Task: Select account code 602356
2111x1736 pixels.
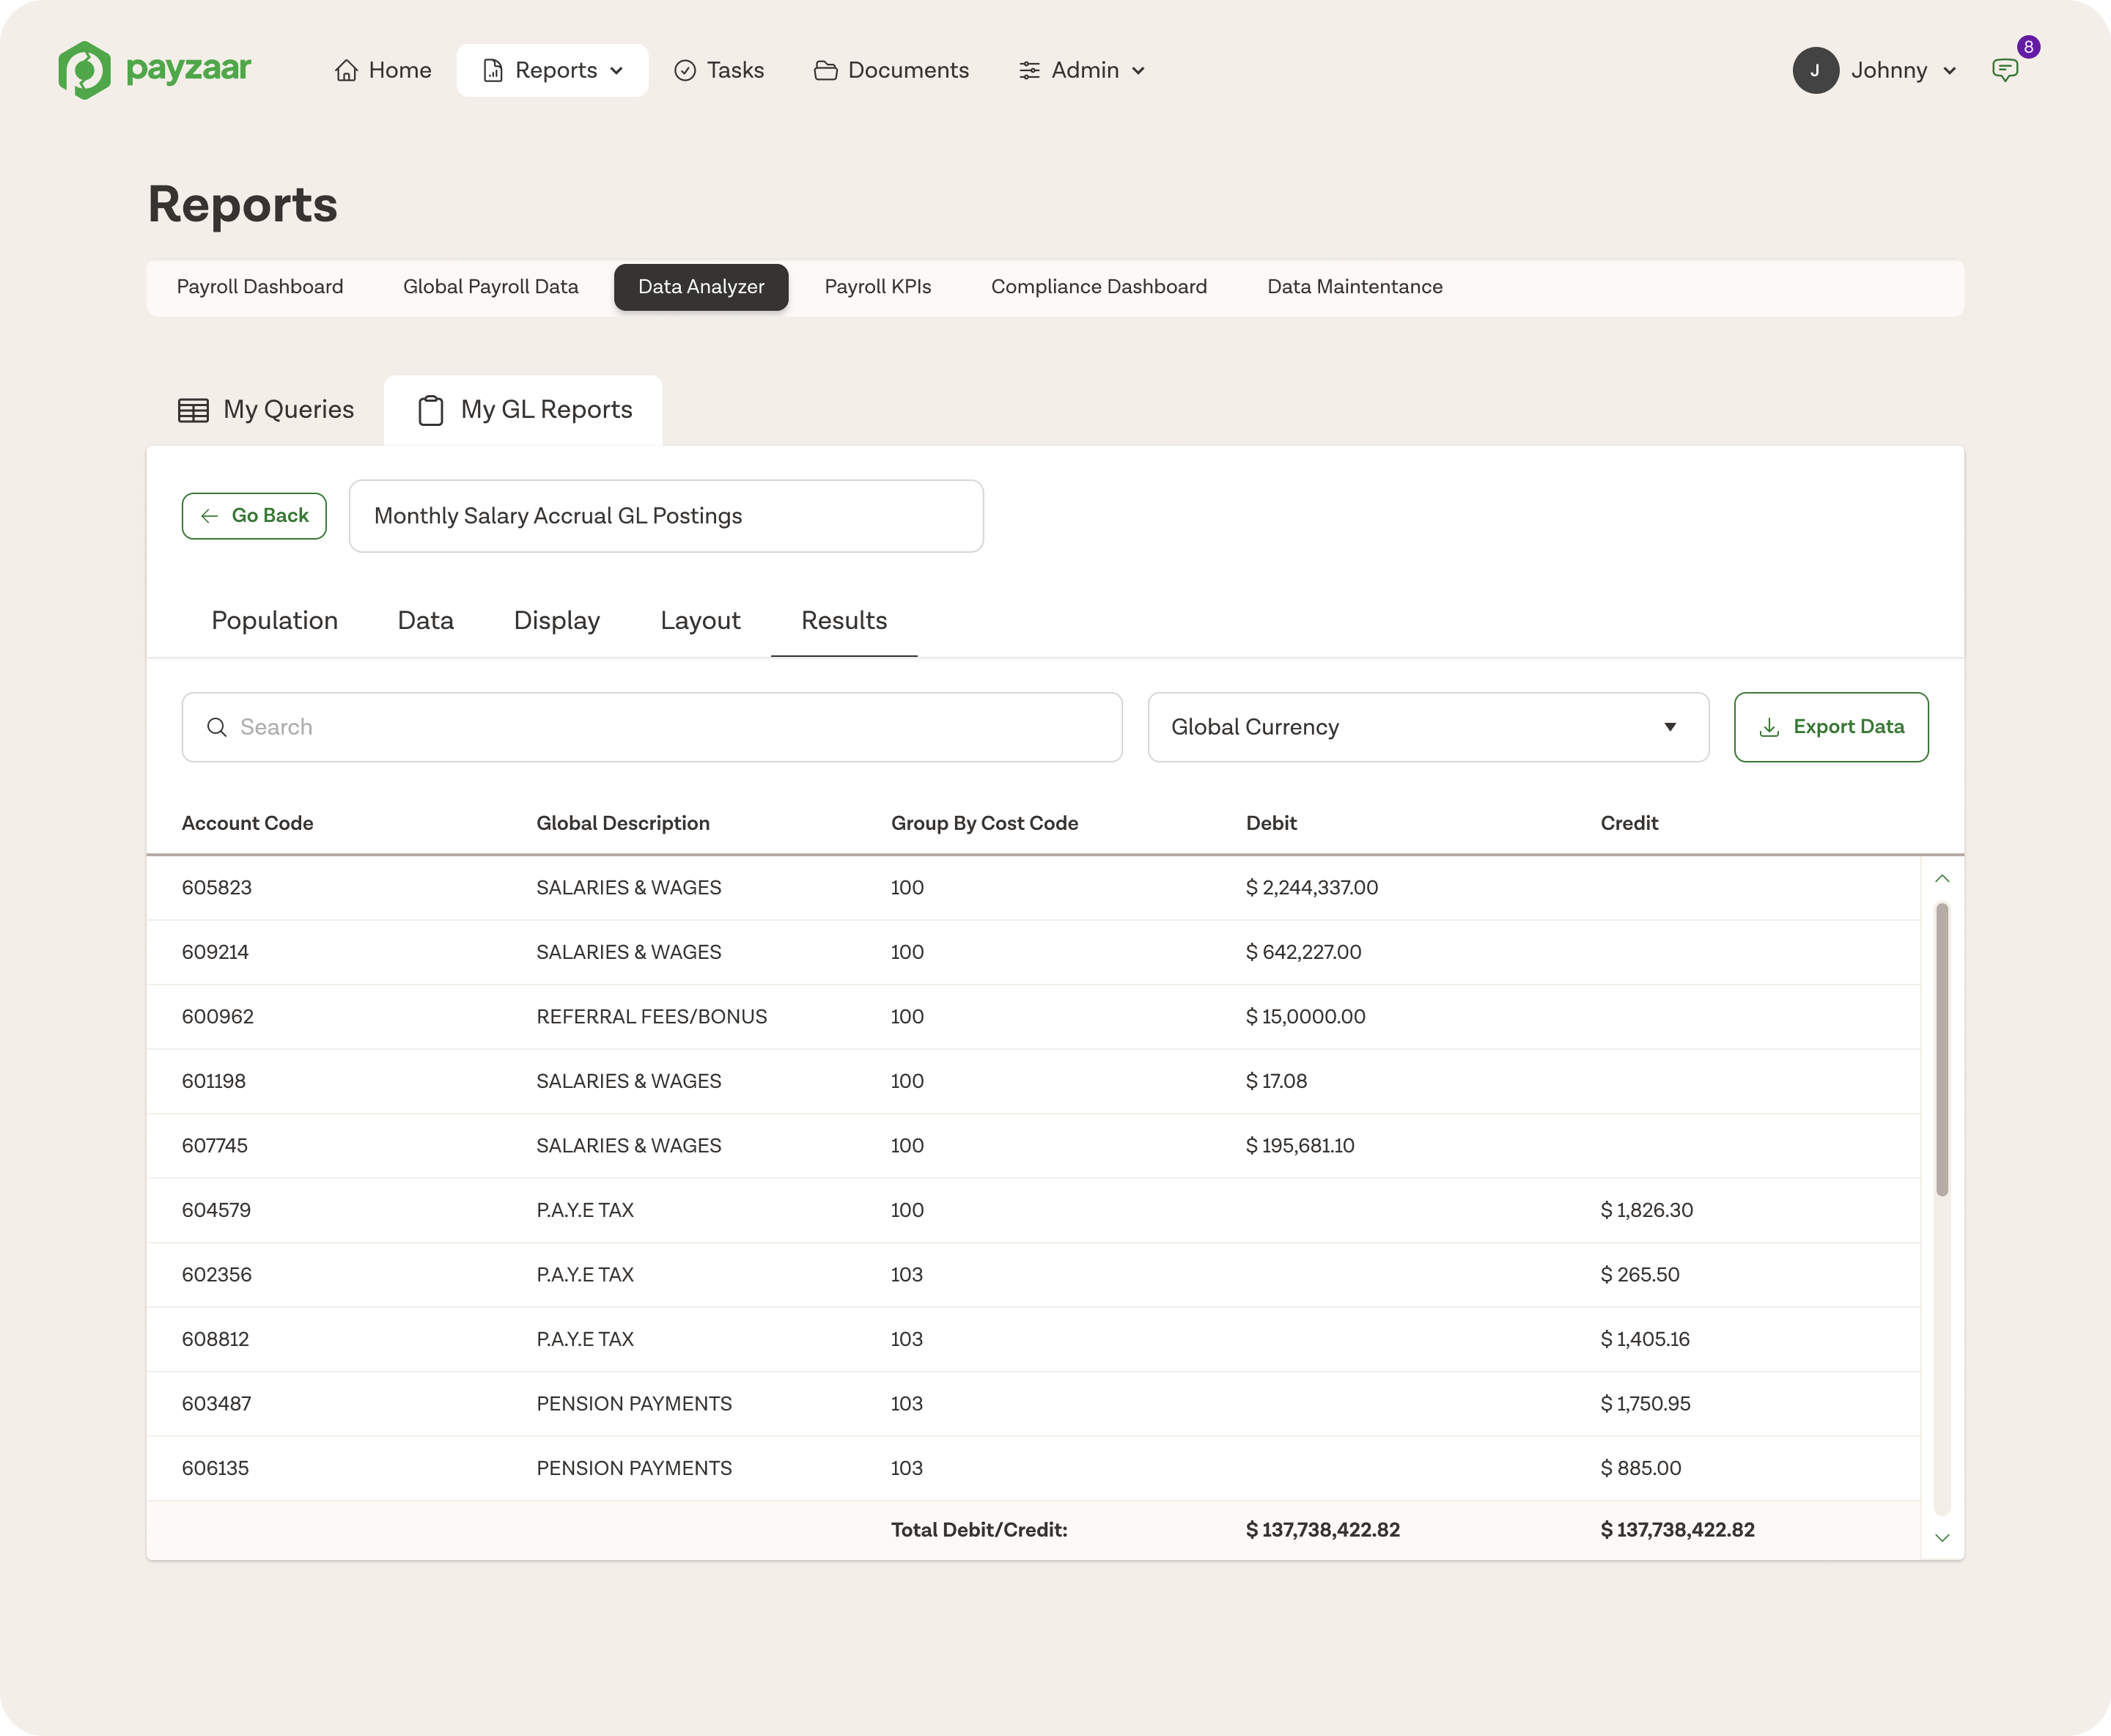Action: 217,1275
